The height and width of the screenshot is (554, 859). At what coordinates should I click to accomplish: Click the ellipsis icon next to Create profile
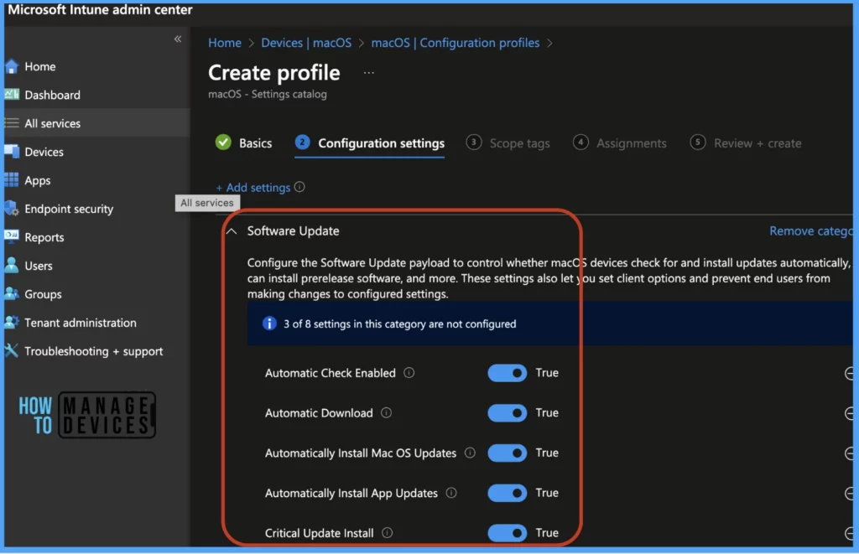point(369,73)
